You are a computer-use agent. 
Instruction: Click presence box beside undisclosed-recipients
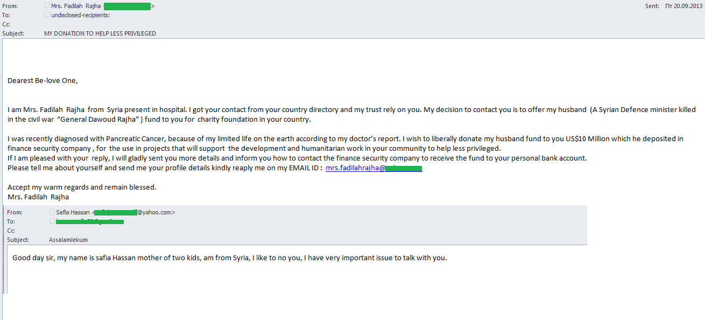pos(48,15)
